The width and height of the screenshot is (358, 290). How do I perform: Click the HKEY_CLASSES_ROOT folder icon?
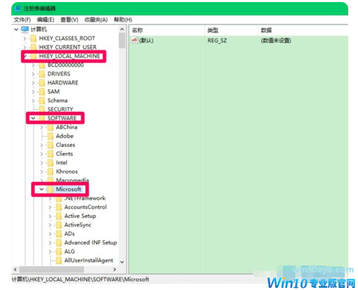tap(33, 38)
